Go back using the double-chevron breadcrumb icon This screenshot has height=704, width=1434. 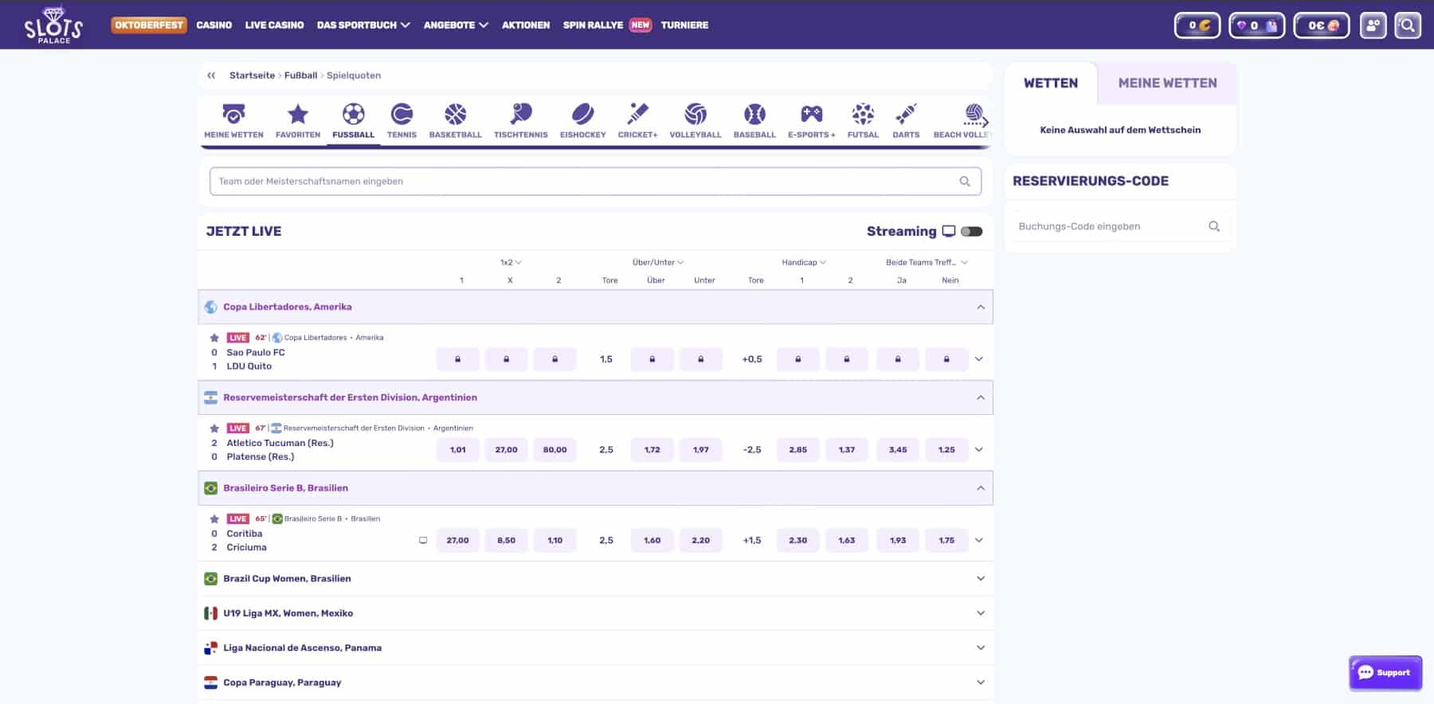pos(211,76)
